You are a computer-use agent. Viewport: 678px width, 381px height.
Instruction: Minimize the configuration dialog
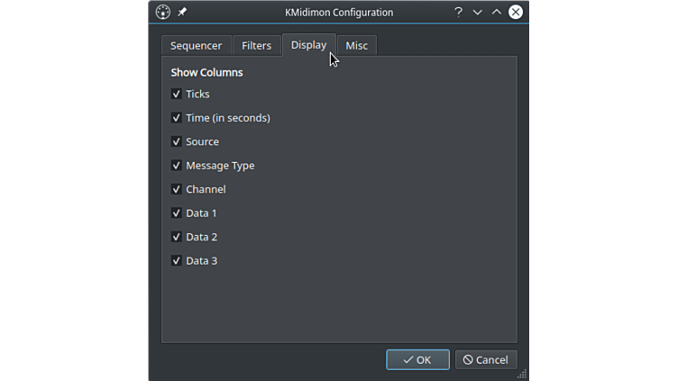click(x=478, y=12)
